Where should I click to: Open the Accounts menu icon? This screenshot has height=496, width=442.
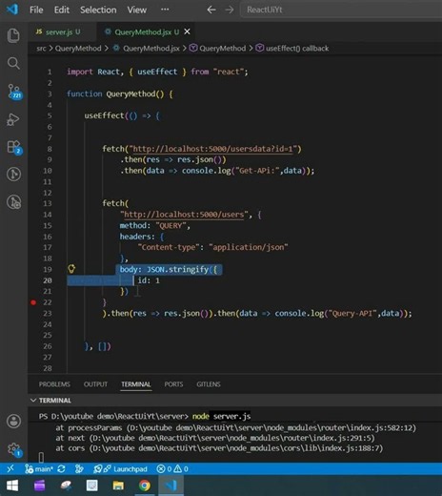click(x=13, y=422)
